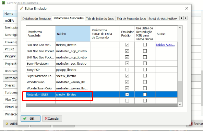Select the mednafen_psx_libretro core cell
This screenshot has width=203, height=131.
coord(73,64)
